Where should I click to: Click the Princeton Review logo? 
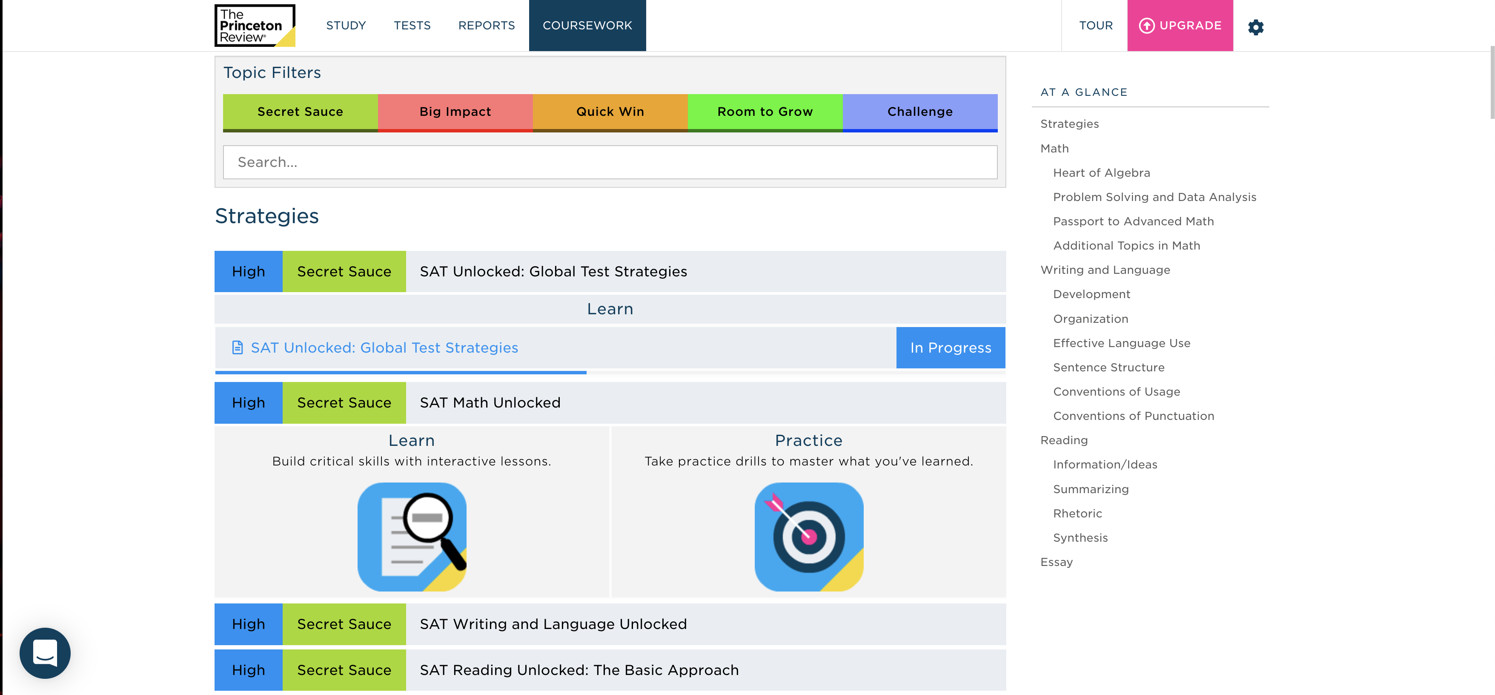255,26
